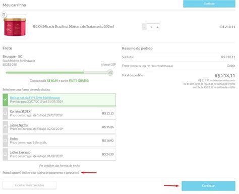Select Jadlog Normal shipping option checkbox

[x=5, y=127]
